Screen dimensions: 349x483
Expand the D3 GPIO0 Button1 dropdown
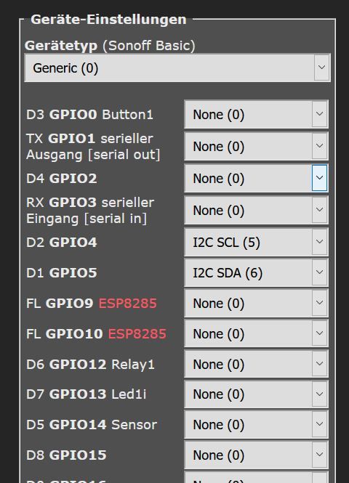click(x=256, y=114)
